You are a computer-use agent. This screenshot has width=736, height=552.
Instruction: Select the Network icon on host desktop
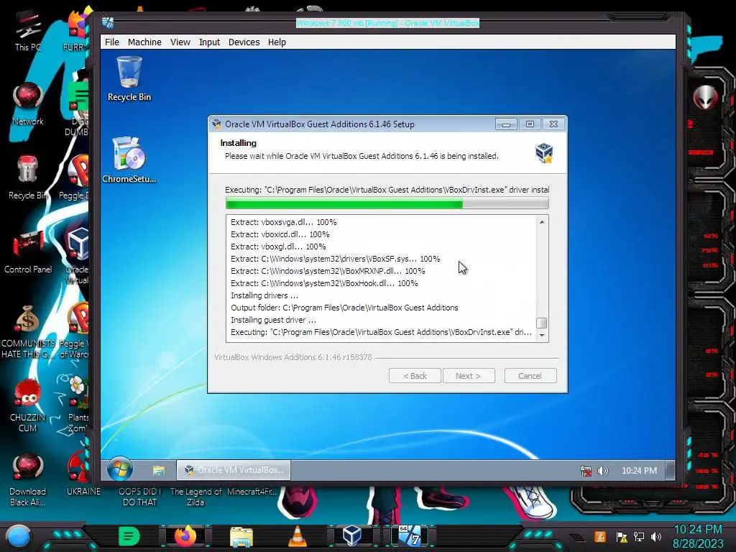pyautogui.click(x=28, y=103)
